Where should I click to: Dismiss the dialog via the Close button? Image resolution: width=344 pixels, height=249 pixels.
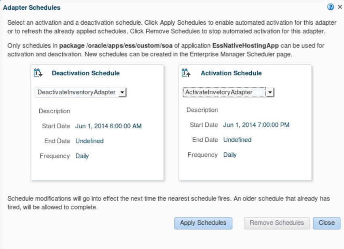327,223
